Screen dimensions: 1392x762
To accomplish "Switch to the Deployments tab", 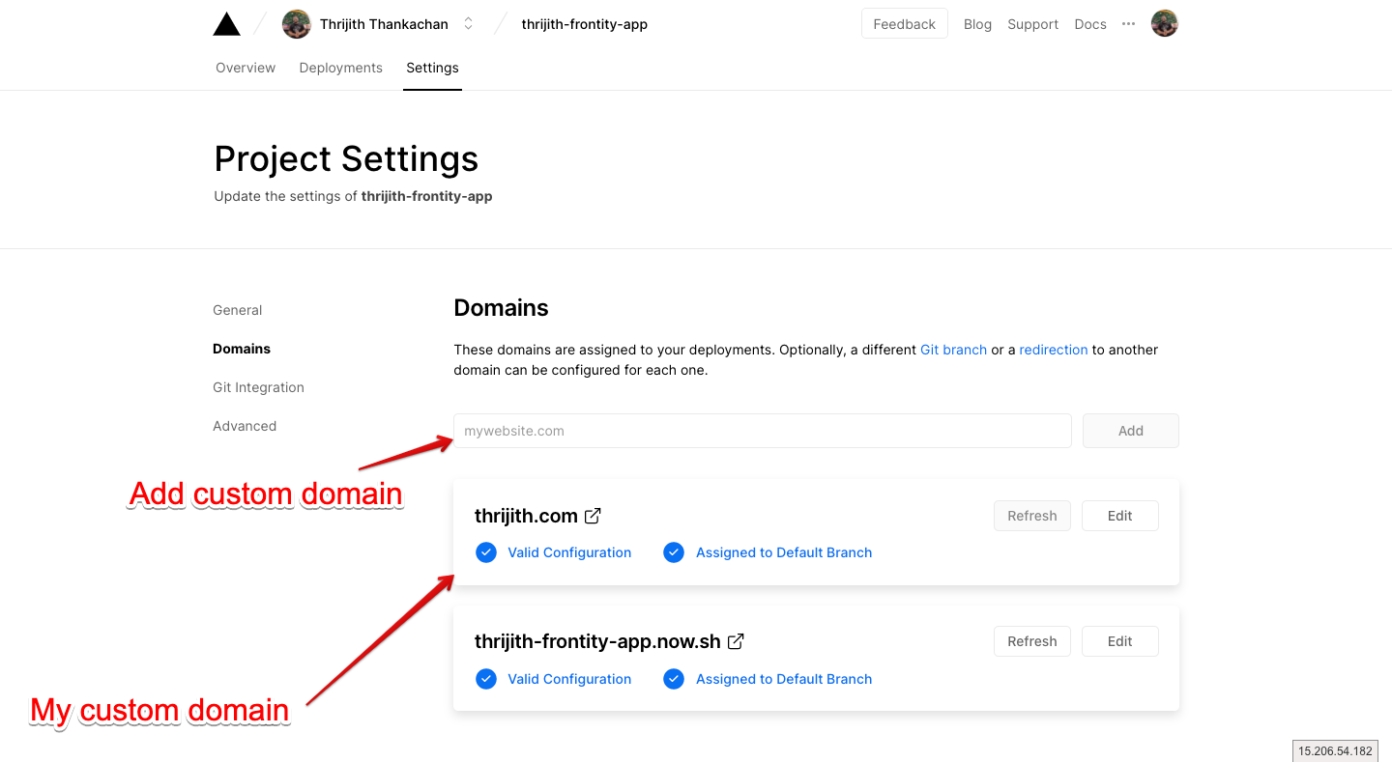I will [341, 68].
